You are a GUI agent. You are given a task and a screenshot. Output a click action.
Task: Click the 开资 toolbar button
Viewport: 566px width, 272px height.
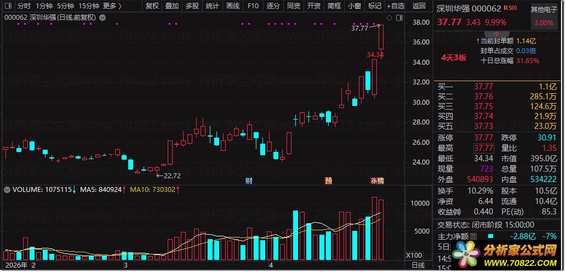coord(313,6)
